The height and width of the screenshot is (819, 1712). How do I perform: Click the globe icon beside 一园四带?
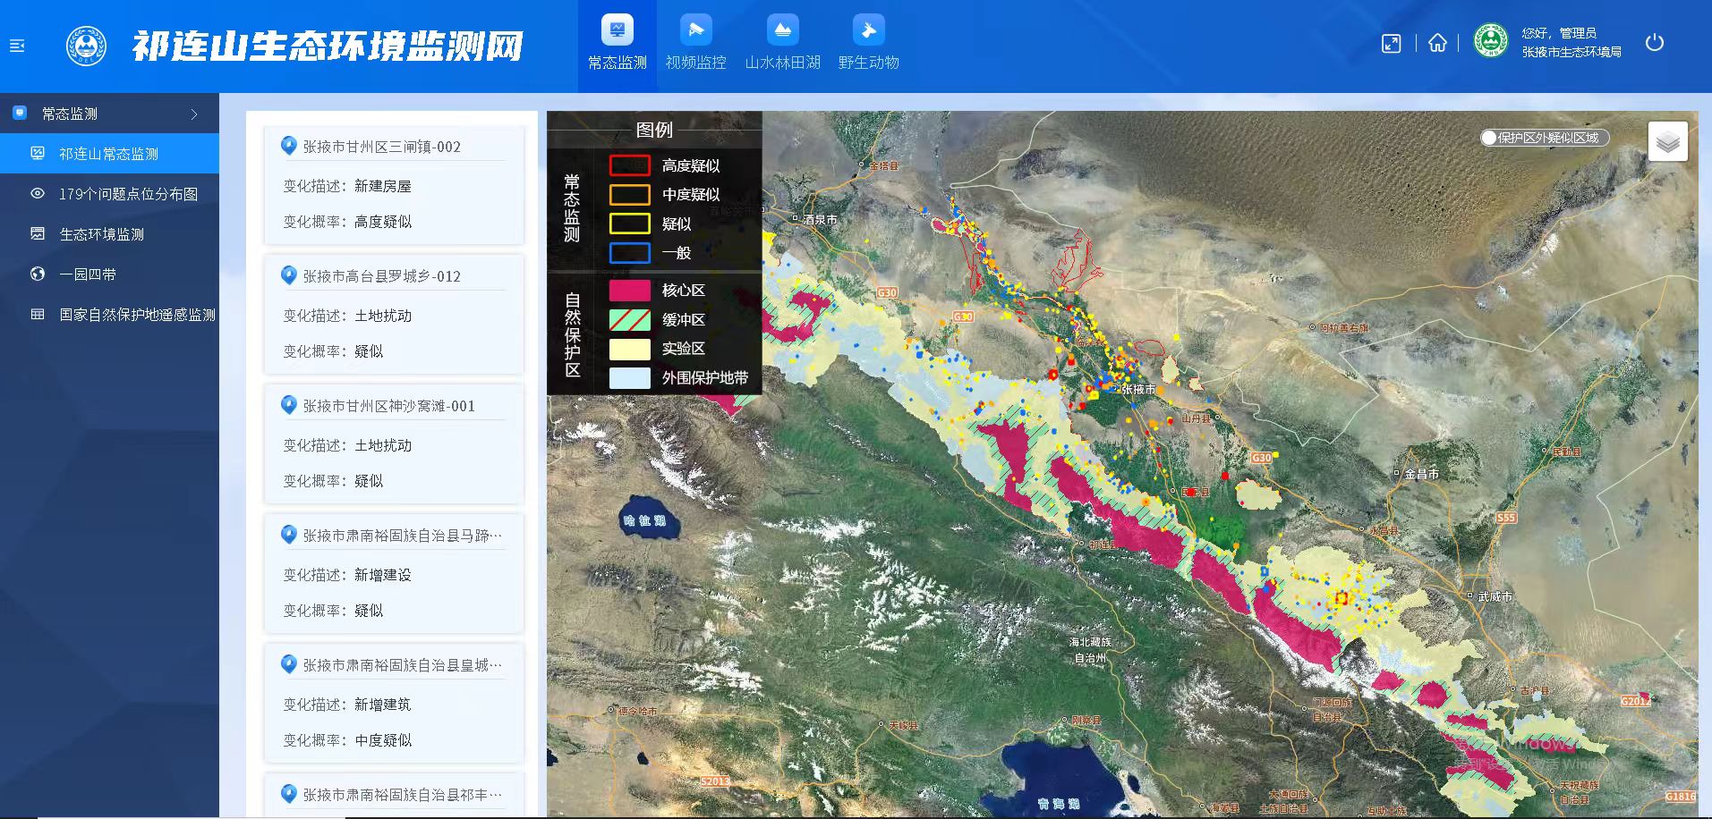click(38, 274)
